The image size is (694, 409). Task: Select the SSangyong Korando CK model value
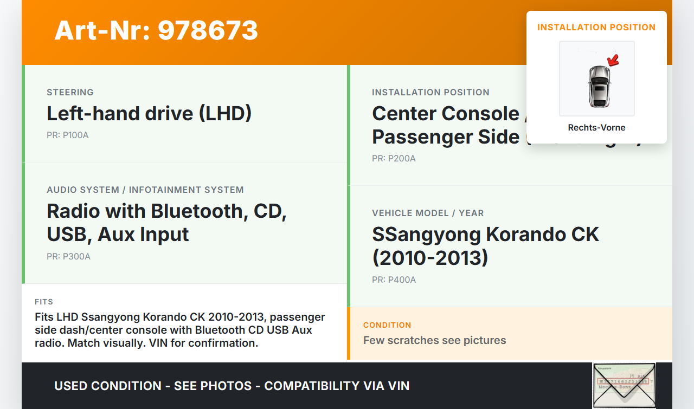[x=485, y=246]
